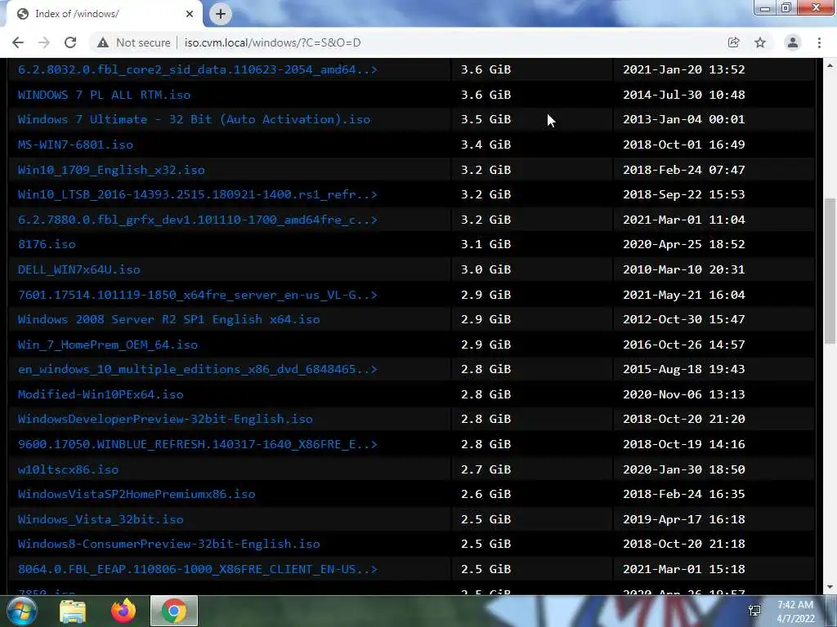
Task: Open the Chrome profile avatar
Action: (793, 42)
